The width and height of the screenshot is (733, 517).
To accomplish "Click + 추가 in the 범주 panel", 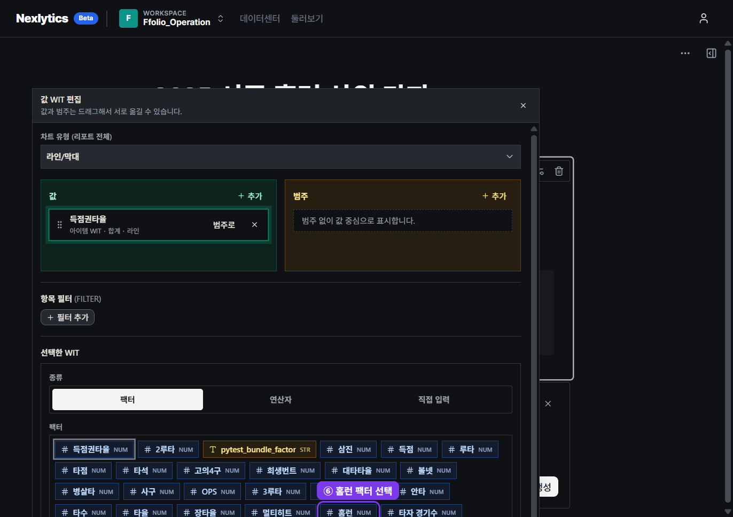I will (x=494, y=196).
